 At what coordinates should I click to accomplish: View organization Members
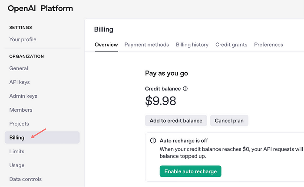tap(21, 110)
